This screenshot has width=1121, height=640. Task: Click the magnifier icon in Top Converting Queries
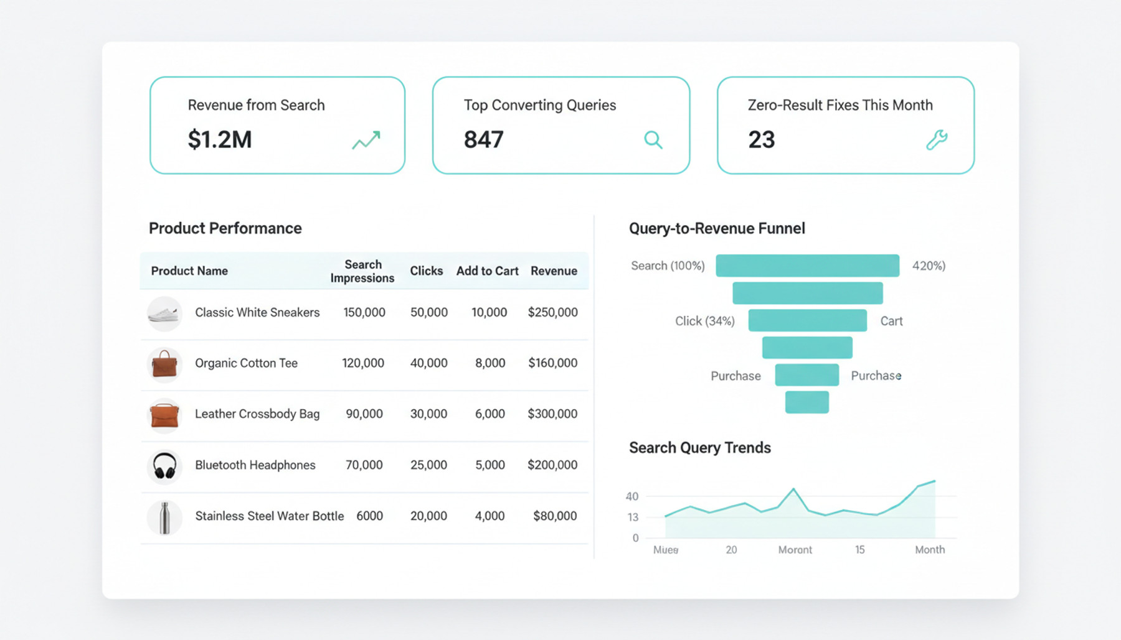point(653,140)
